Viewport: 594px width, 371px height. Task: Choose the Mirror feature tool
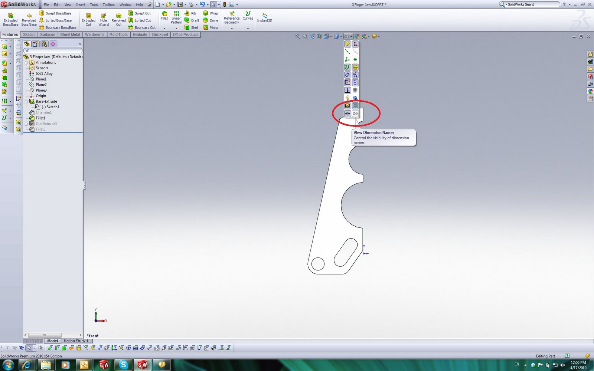210,27
